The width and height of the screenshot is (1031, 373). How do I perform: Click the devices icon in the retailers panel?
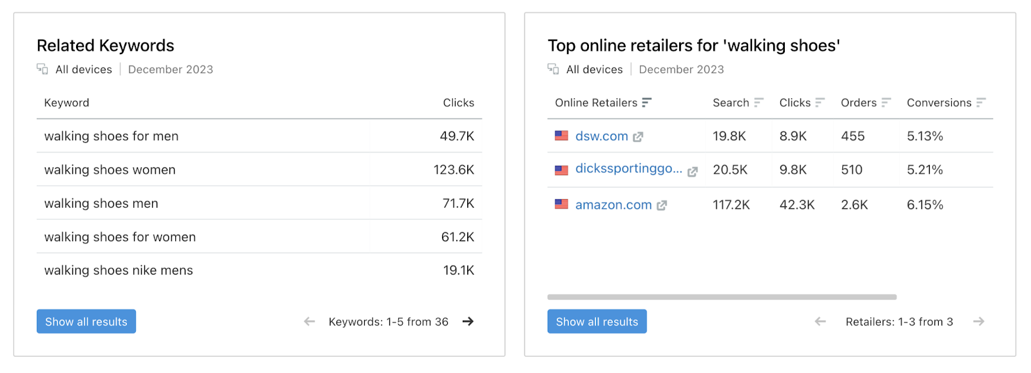pyautogui.click(x=553, y=69)
